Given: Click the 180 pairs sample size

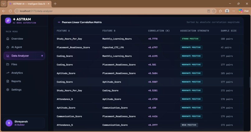Looking at the screenshot, I should pos(227,39).
